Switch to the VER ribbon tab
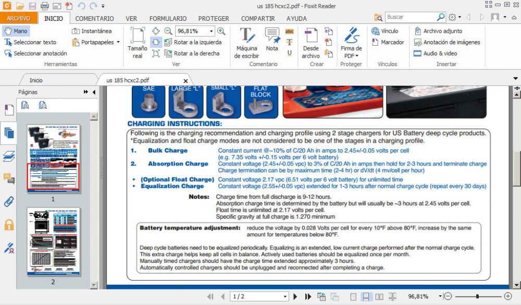521x305 pixels. 131,19
